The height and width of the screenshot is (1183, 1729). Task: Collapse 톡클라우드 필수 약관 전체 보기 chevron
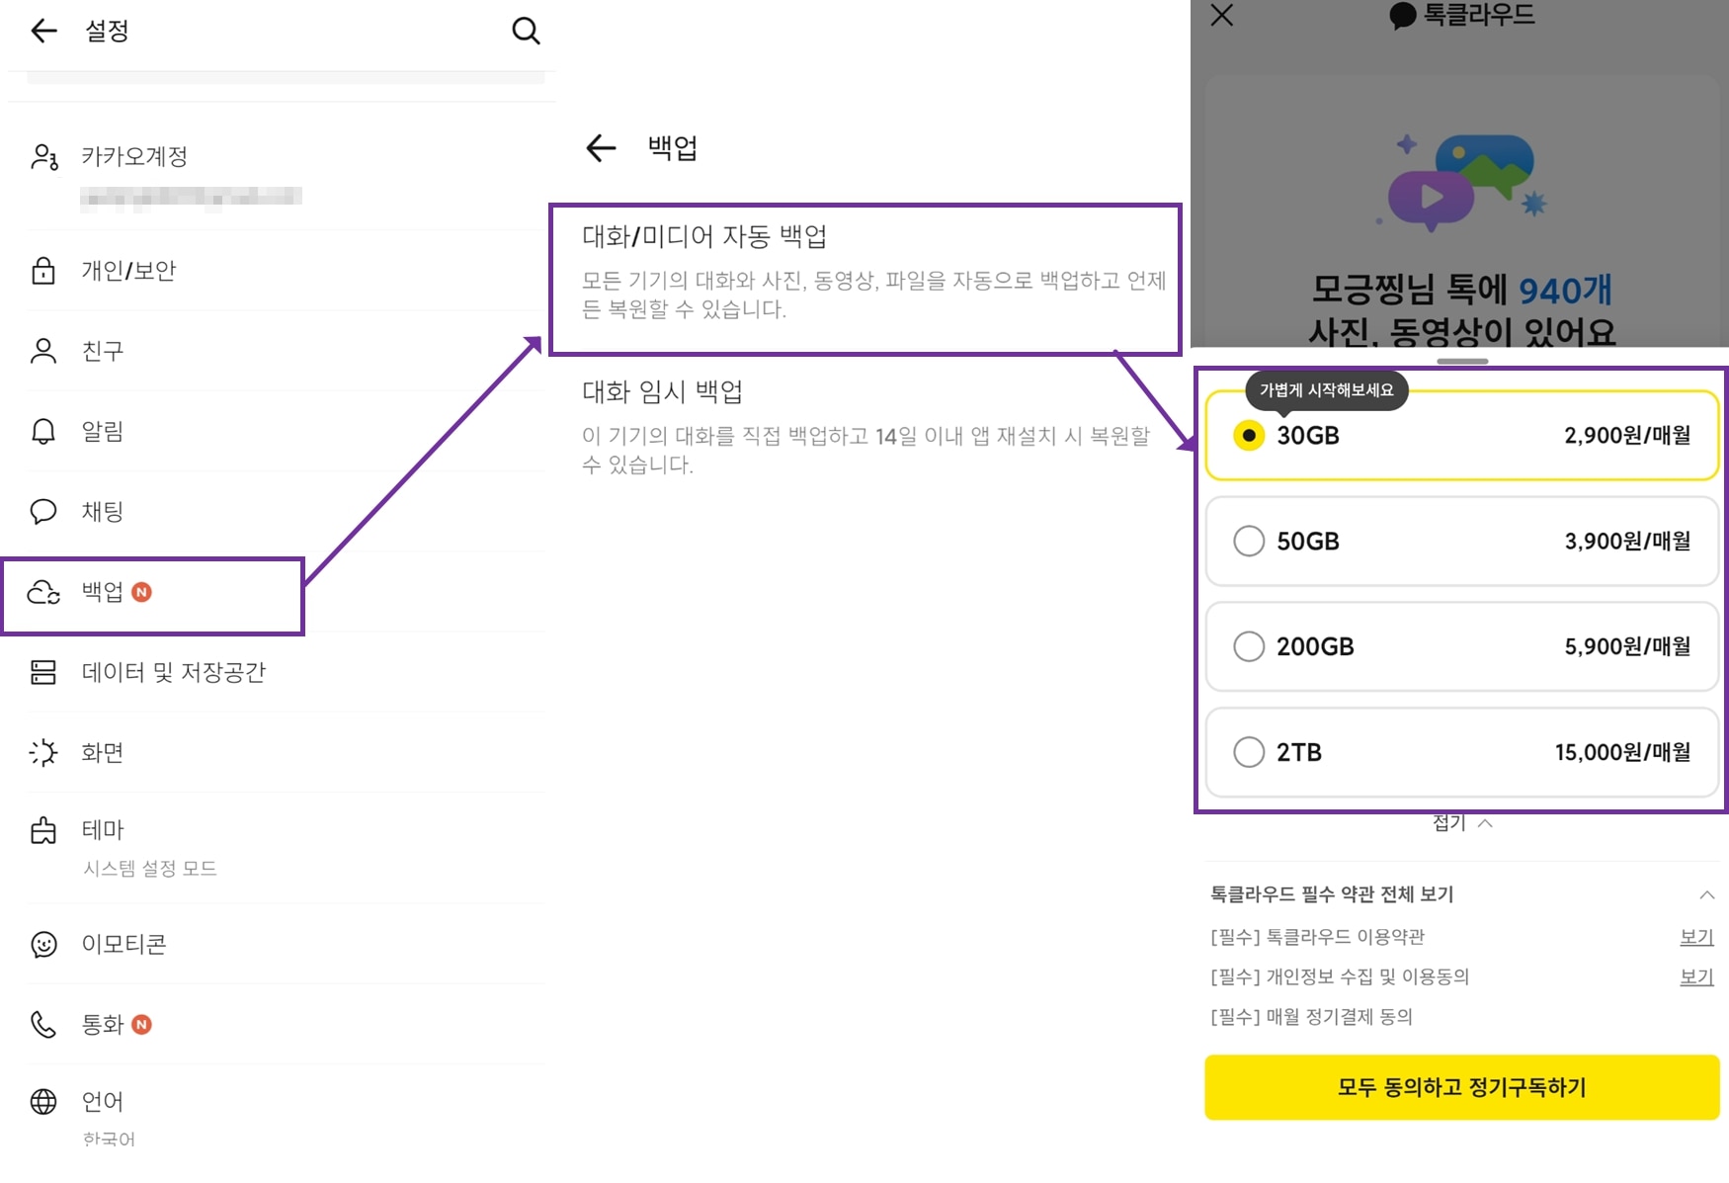tap(1706, 894)
